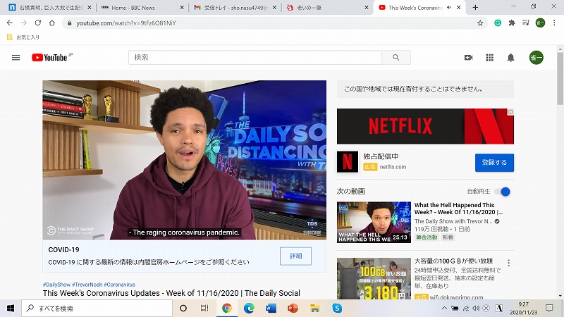564x317 pixels.
Task: Open What the Hell Happened This Week video title
Action: point(458,209)
